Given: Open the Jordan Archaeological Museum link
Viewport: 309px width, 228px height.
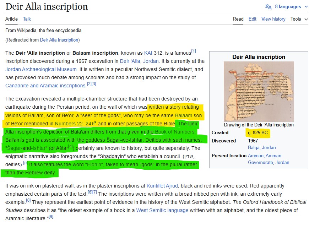Looking at the screenshot, I should [41, 69].
